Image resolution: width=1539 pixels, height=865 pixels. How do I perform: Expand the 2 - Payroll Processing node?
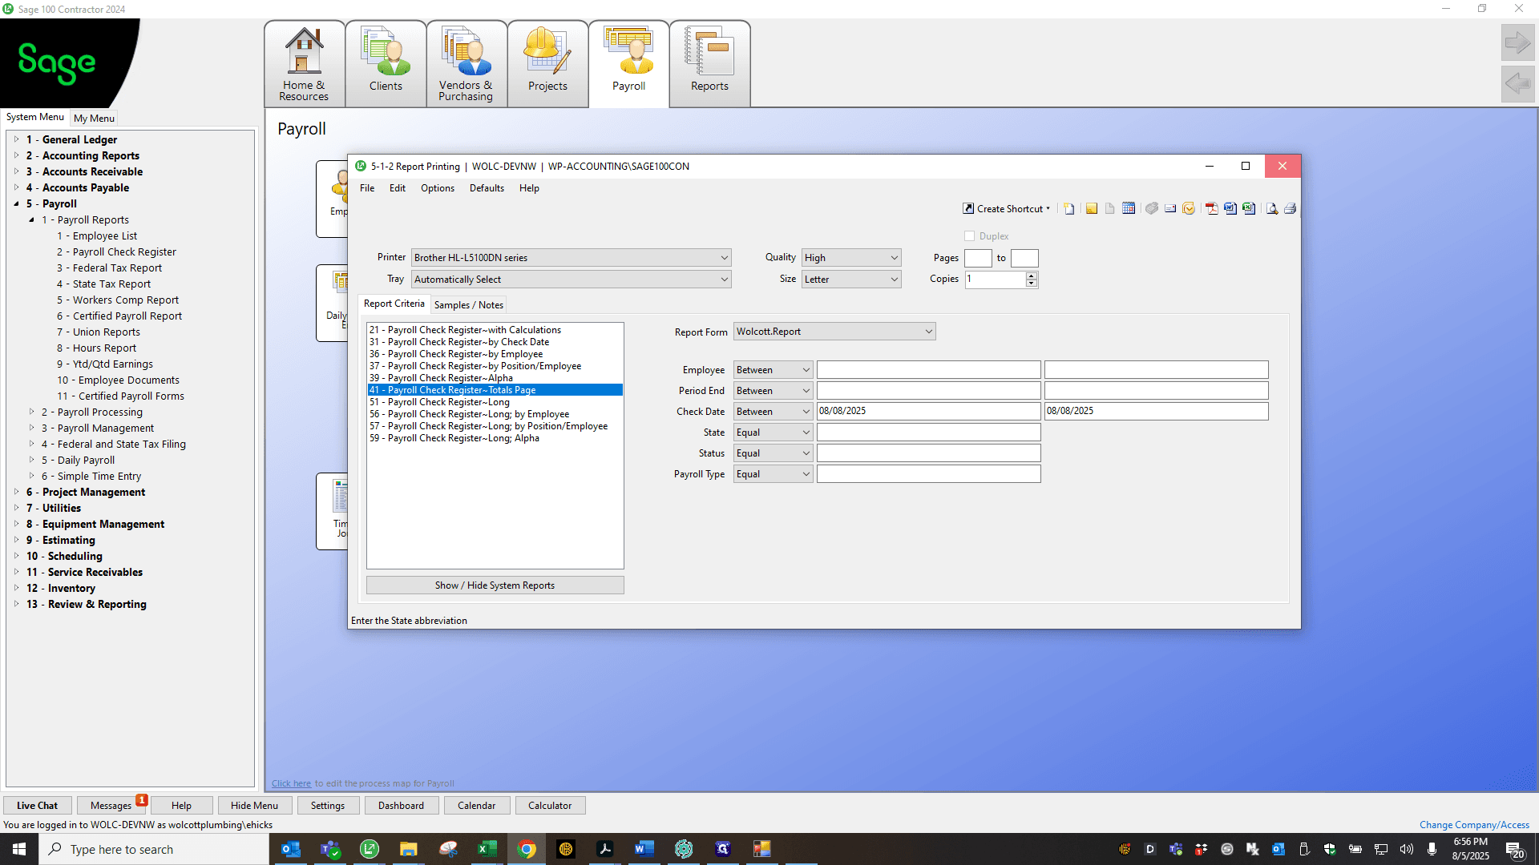pyautogui.click(x=32, y=412)
